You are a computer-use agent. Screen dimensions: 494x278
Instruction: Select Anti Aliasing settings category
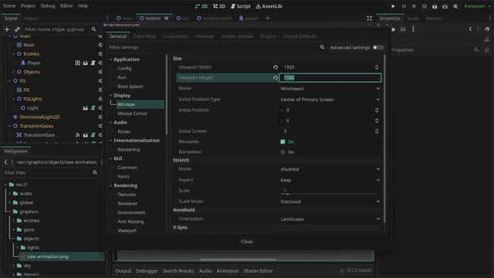(130, 222)
